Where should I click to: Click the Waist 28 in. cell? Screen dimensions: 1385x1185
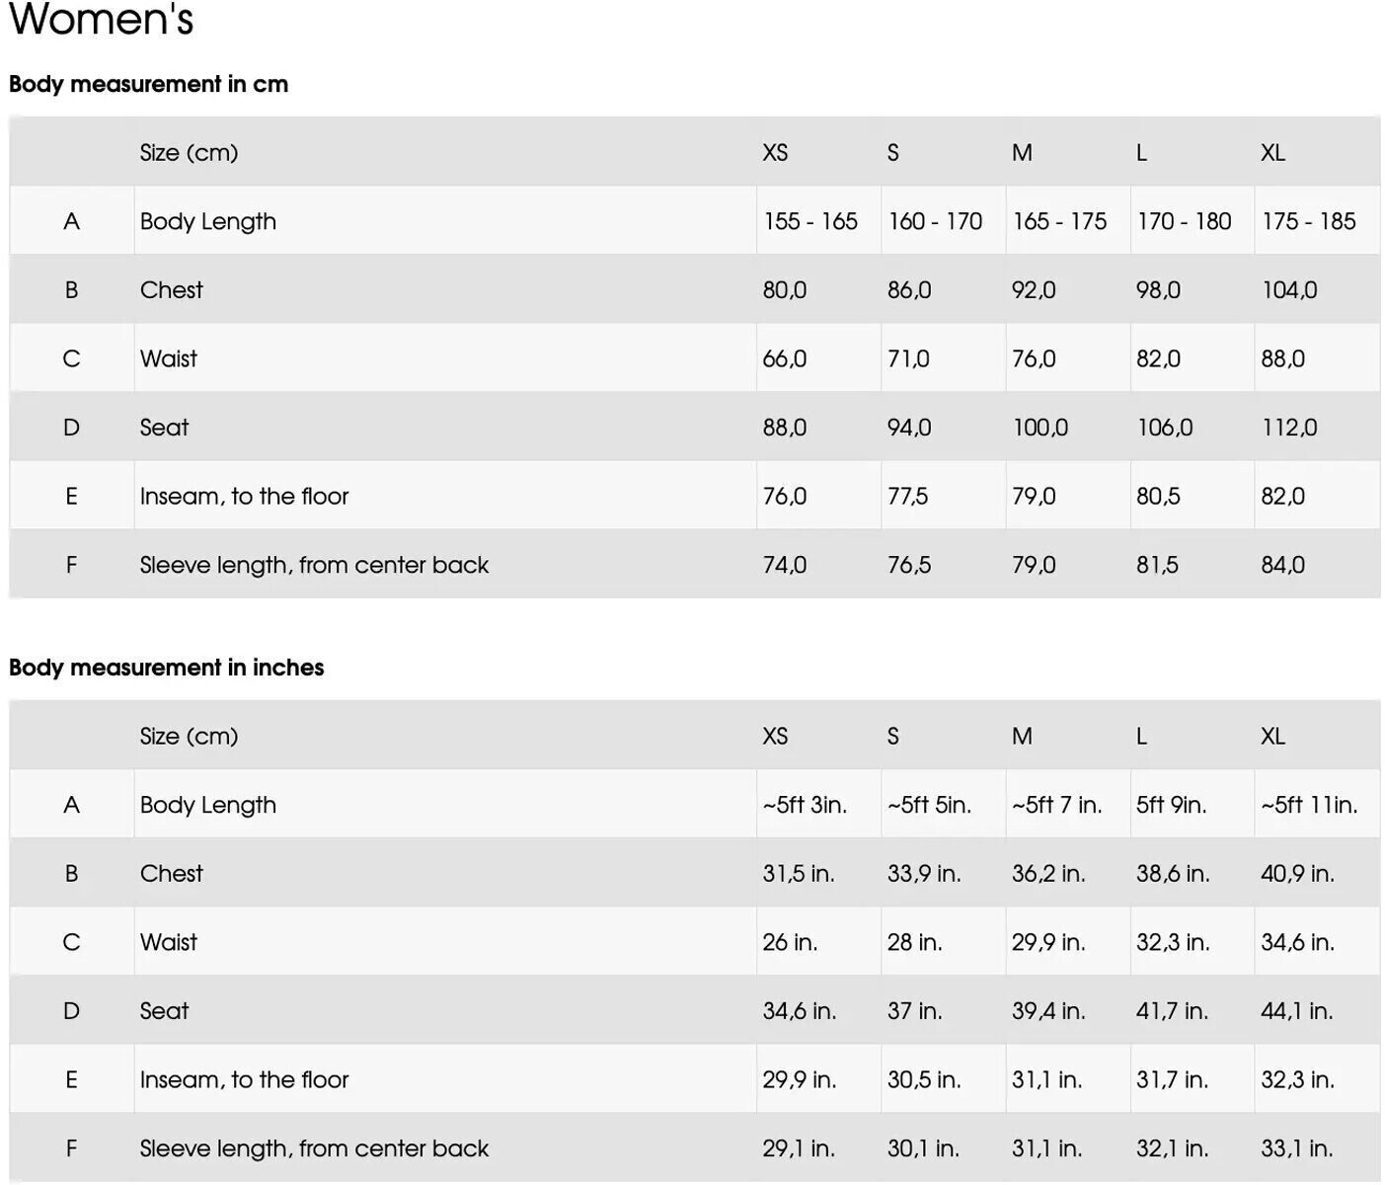pos(914,942)
